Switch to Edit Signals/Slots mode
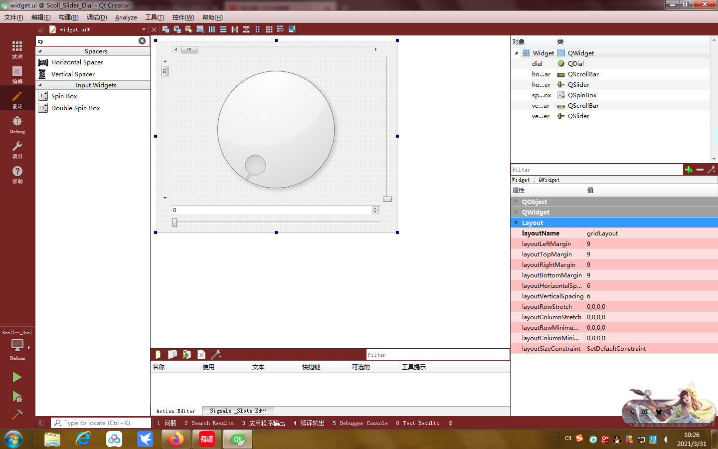Image resolution: width=718 pixels, height=449 pixels. point(177,29)
